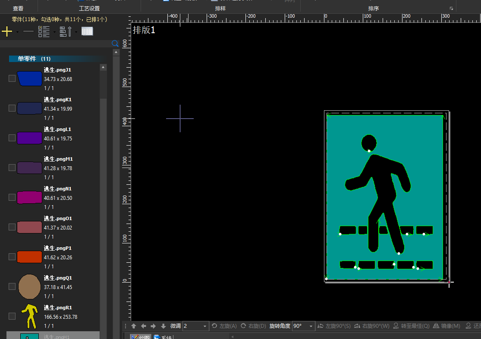This screenshot has height=339, width=481.
Task: Open dropdown arrow next to checklist icon
Action: click(54, 32)
